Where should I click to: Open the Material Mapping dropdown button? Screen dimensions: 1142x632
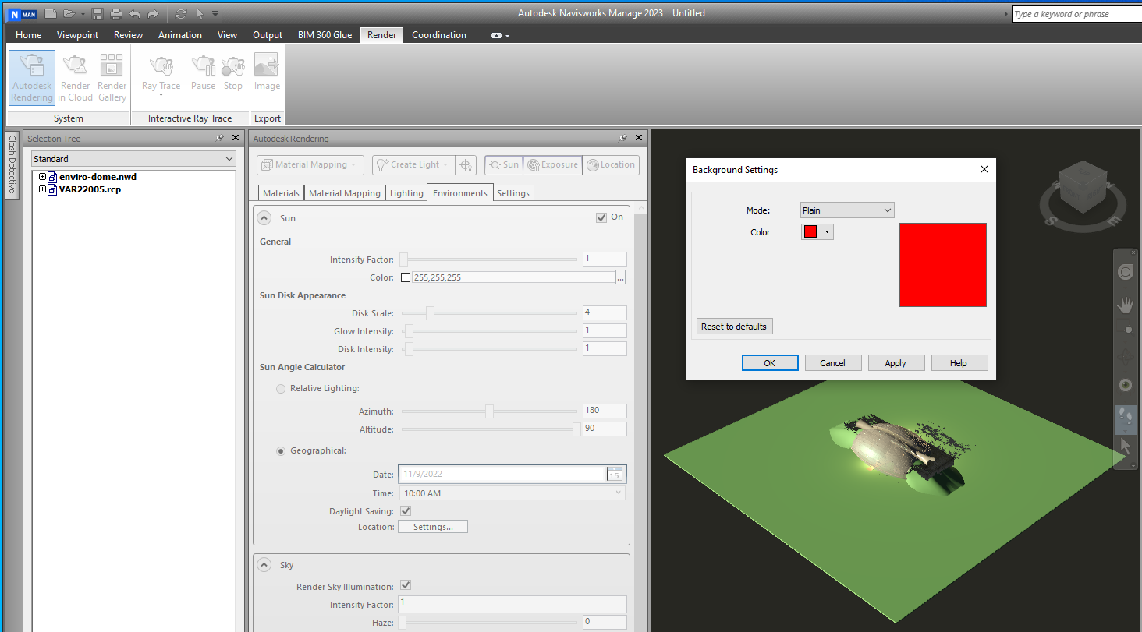(310, 164)
